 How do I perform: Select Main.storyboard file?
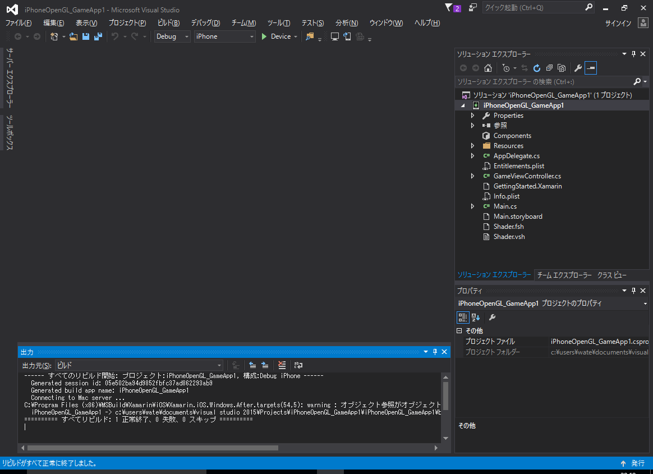pos(518,217)
